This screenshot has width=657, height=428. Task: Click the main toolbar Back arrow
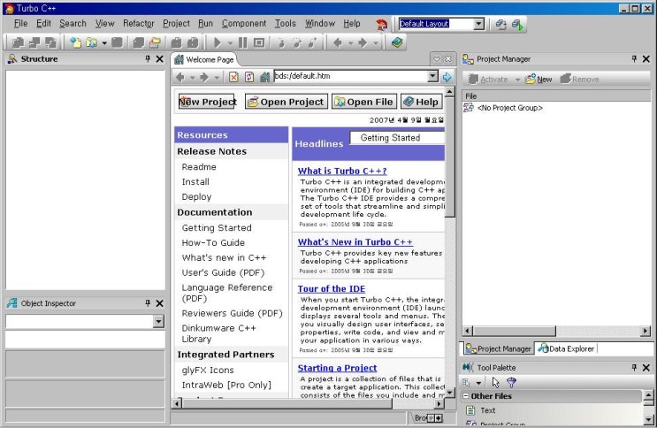point(338,42)
